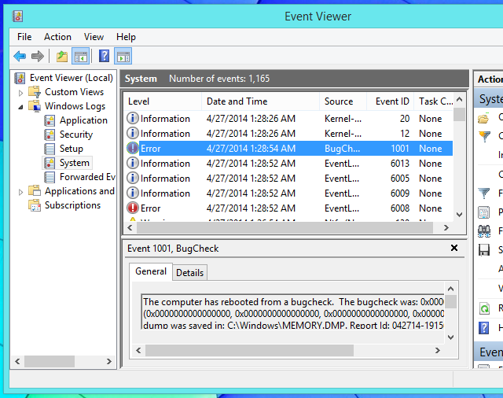Screen dimensions: 503x398
Task: Select the Information event with ID 20
Action: [288, 119]
